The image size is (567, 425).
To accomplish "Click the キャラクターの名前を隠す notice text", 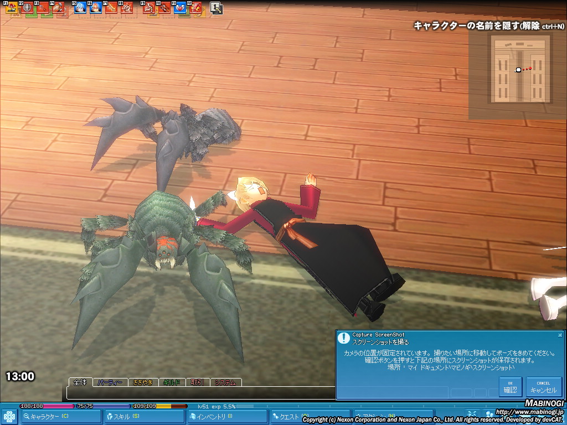I will coord(489,25).
